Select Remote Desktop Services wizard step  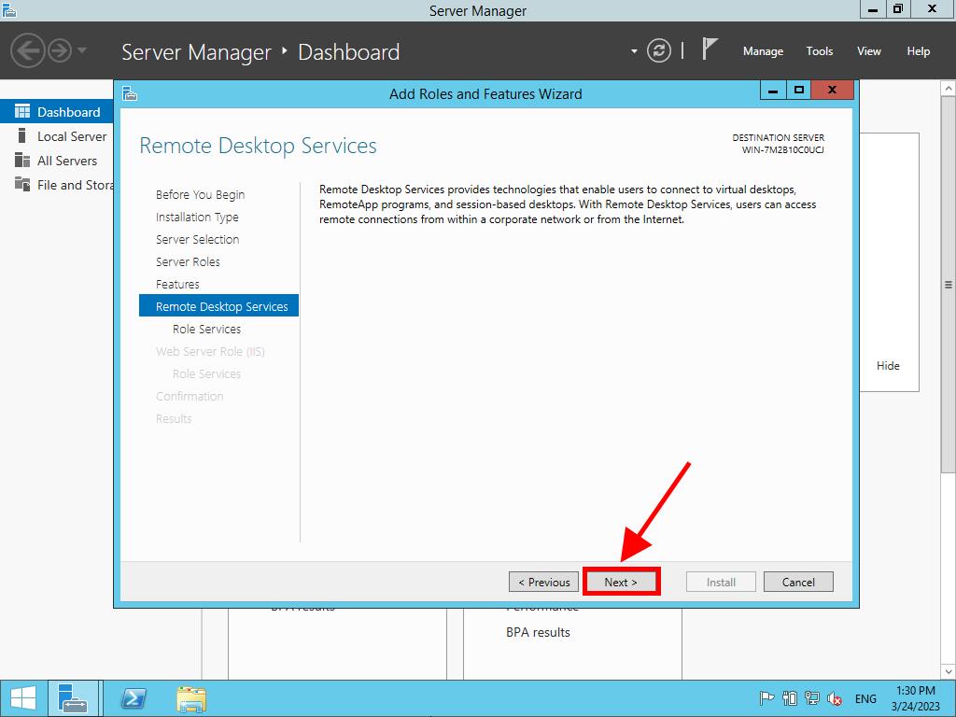click(x=218, y=306)
